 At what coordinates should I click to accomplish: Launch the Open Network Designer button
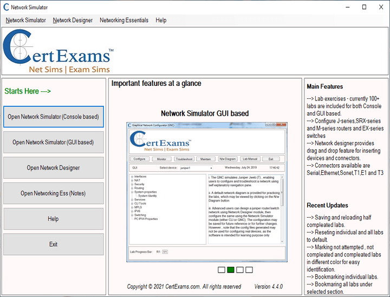coord(54,168)
